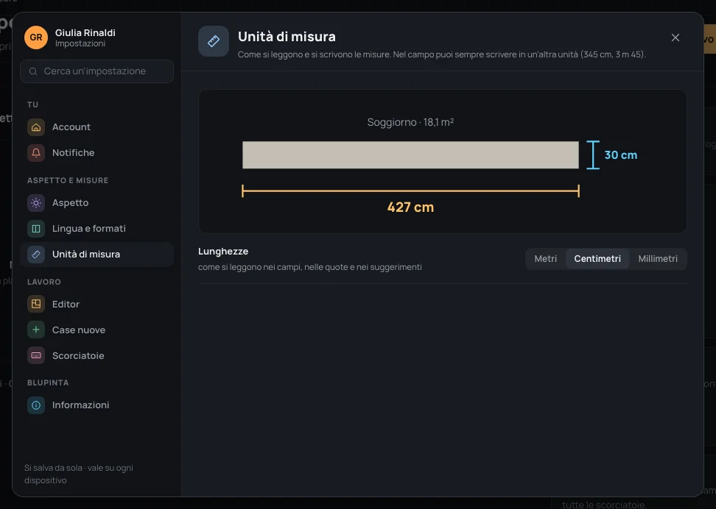Close the settings dialog with the X
This screenshot has width=716, height=509.
[675, 38]
